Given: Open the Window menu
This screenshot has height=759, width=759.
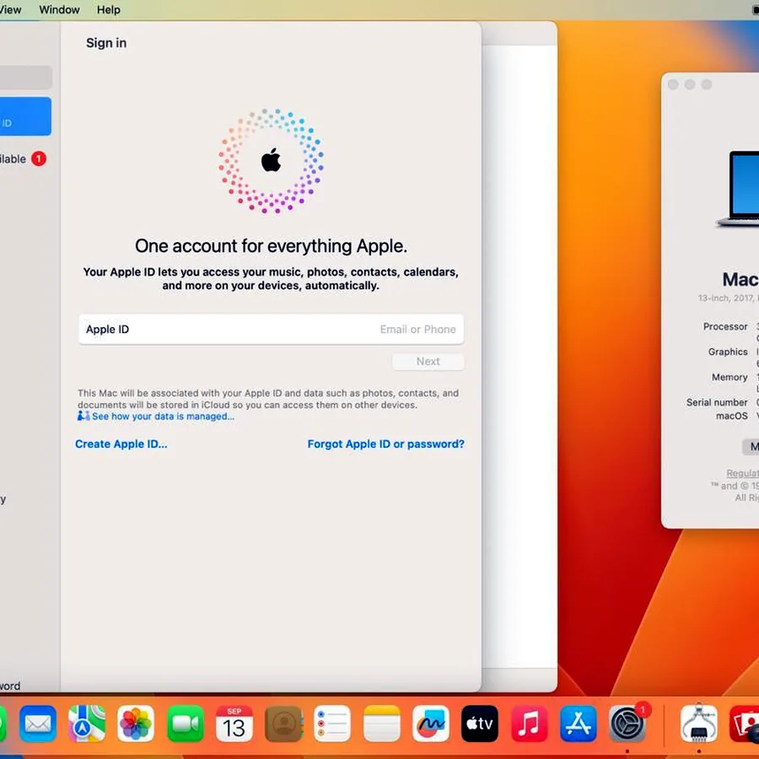Looking at the screenshot, I should pyautogui.click(x=59, y=9).
